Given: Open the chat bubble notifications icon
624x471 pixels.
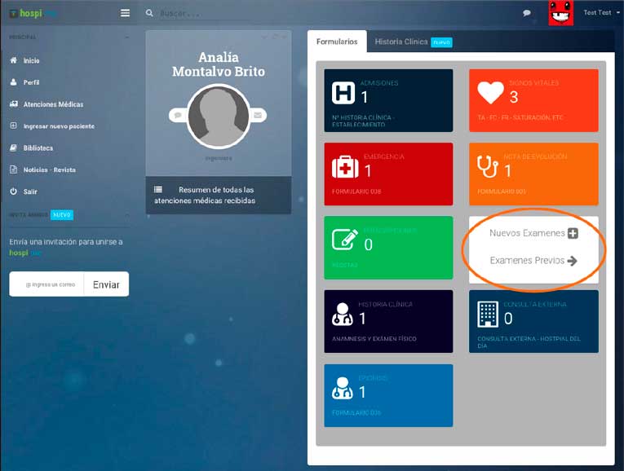Looking at the screenshot, I should 527,13.
